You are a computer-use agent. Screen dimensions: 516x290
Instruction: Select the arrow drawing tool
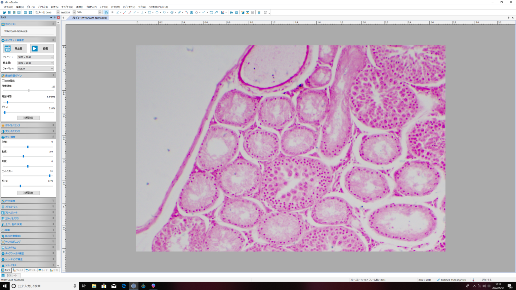(x=216, y=12)
